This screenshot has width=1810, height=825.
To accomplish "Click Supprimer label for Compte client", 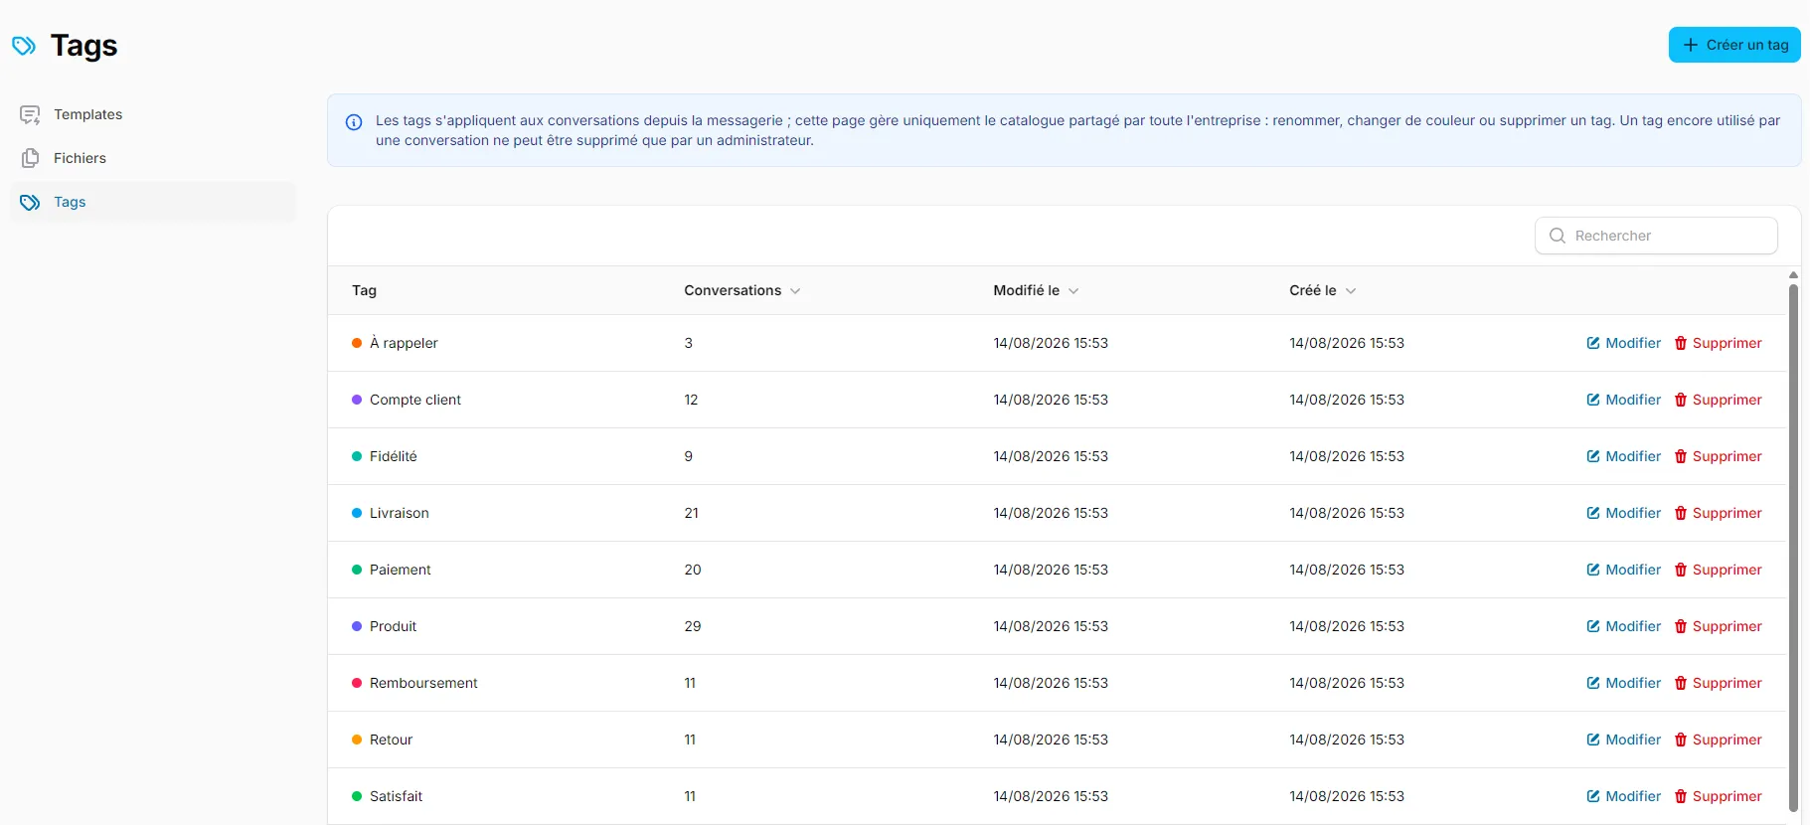I will tap(1728, 400).
